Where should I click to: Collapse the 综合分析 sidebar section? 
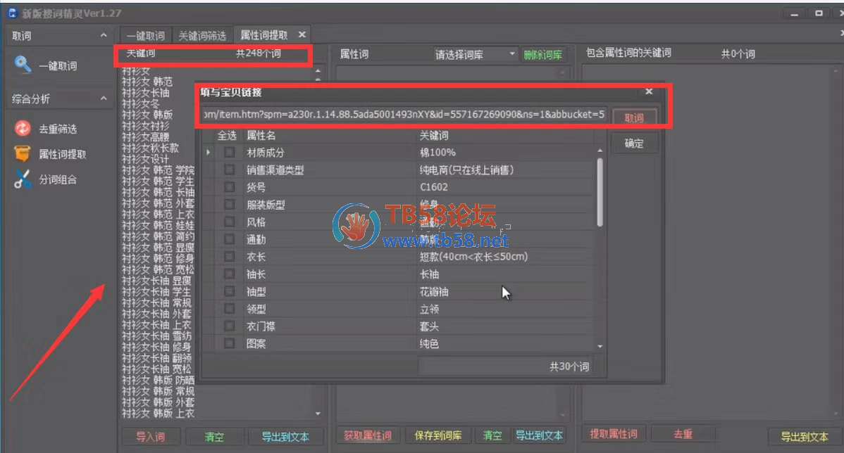click(104, 99)
